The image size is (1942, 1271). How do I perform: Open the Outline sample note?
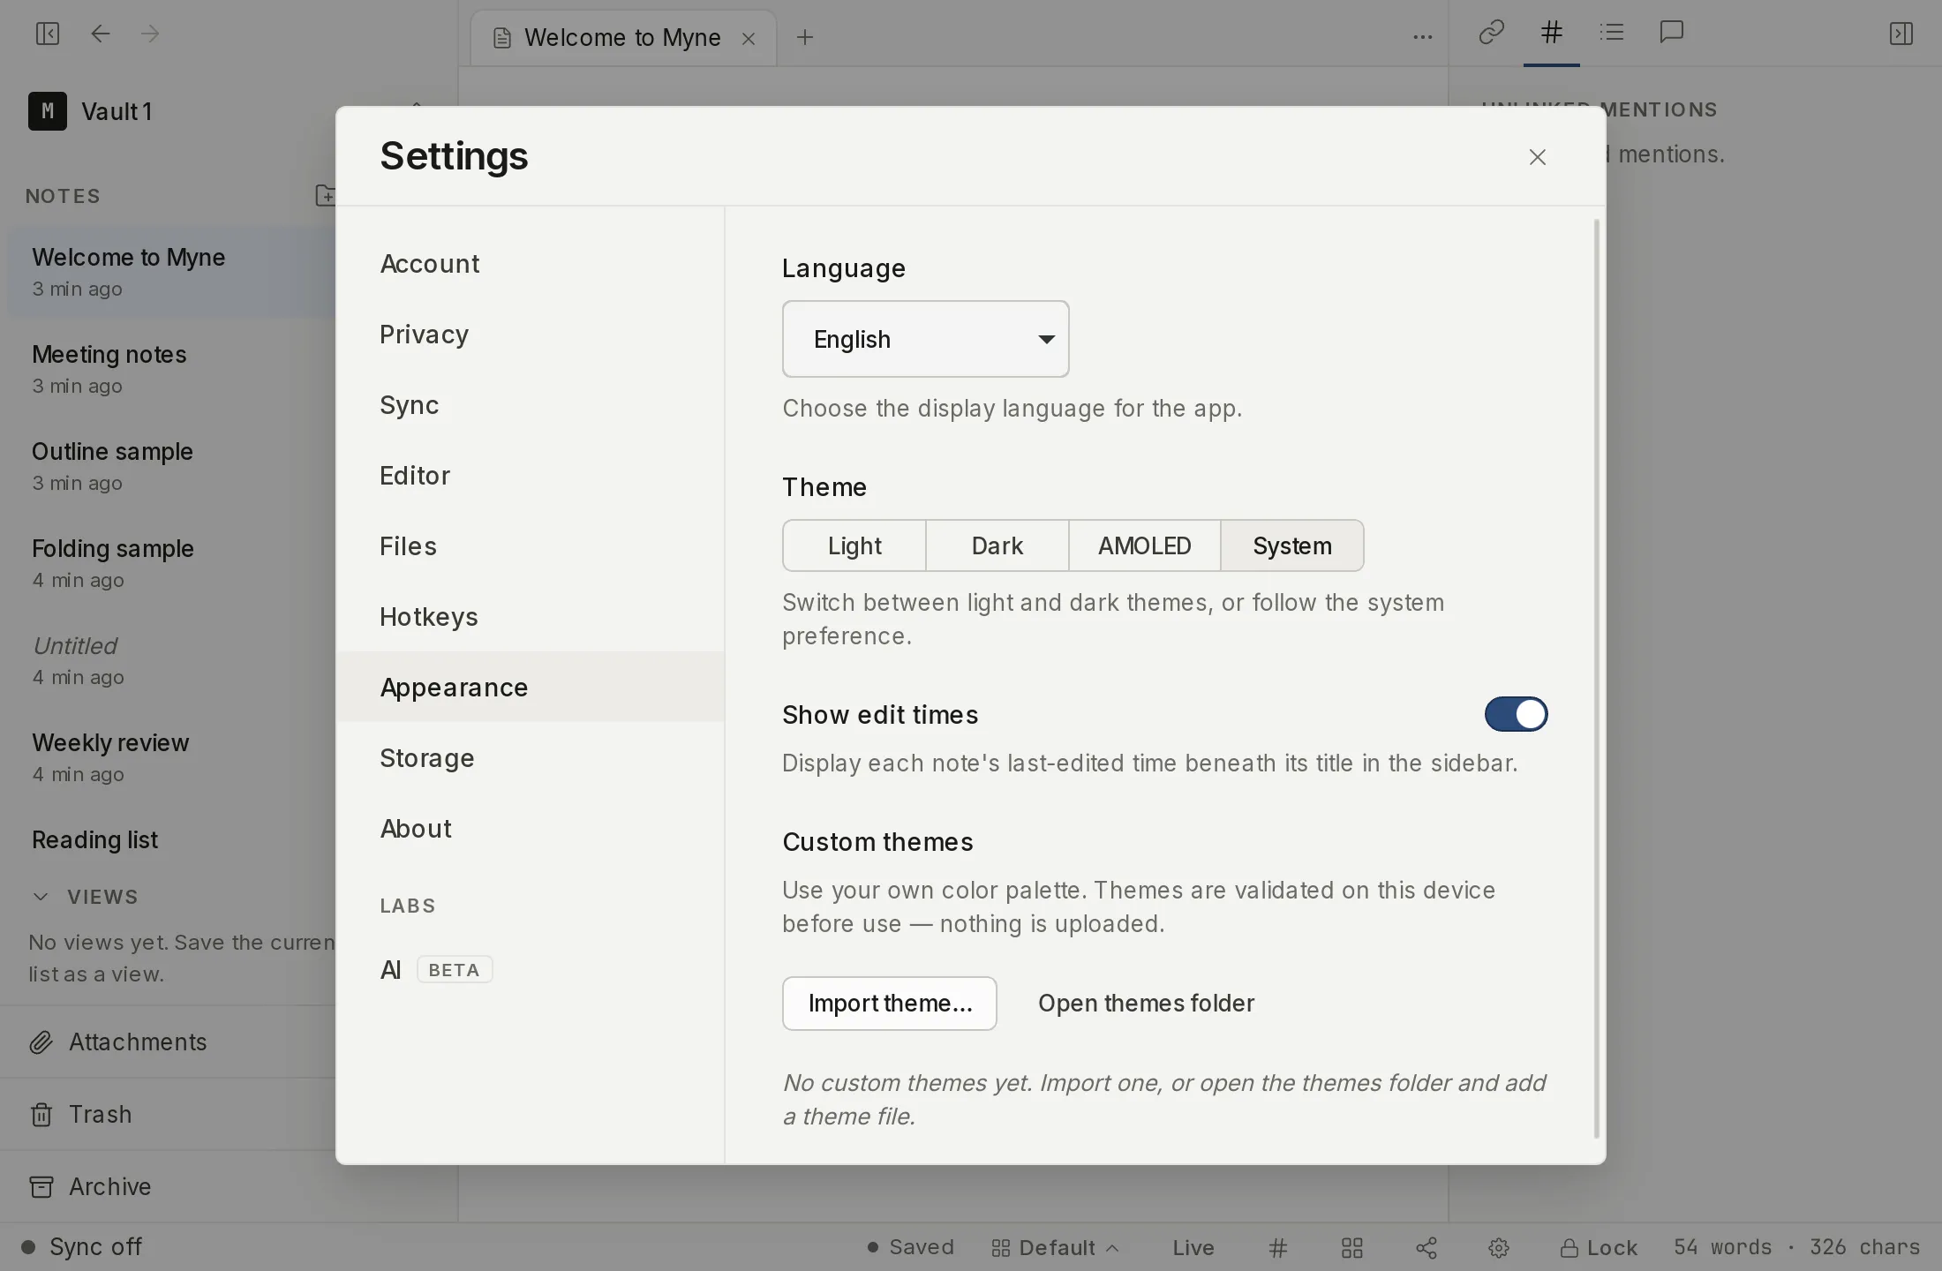tap(172, 466)
